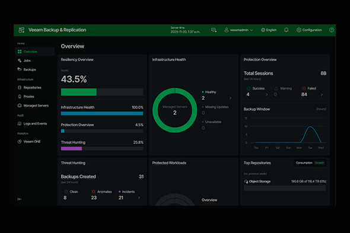Click the Unavailable servers label
Screen dimensions: 350x233
(x=213, y=122)
